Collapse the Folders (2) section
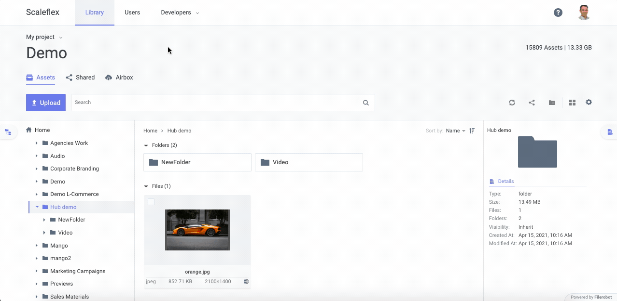 pyautogui.click(x=146, y=145)
